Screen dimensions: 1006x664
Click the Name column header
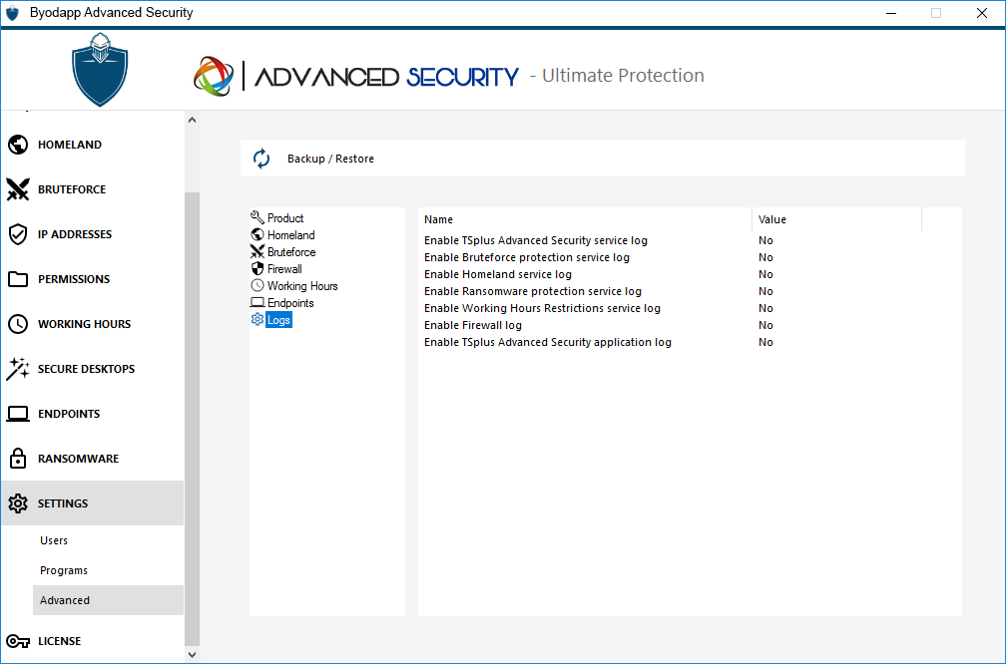pos(585,219)
